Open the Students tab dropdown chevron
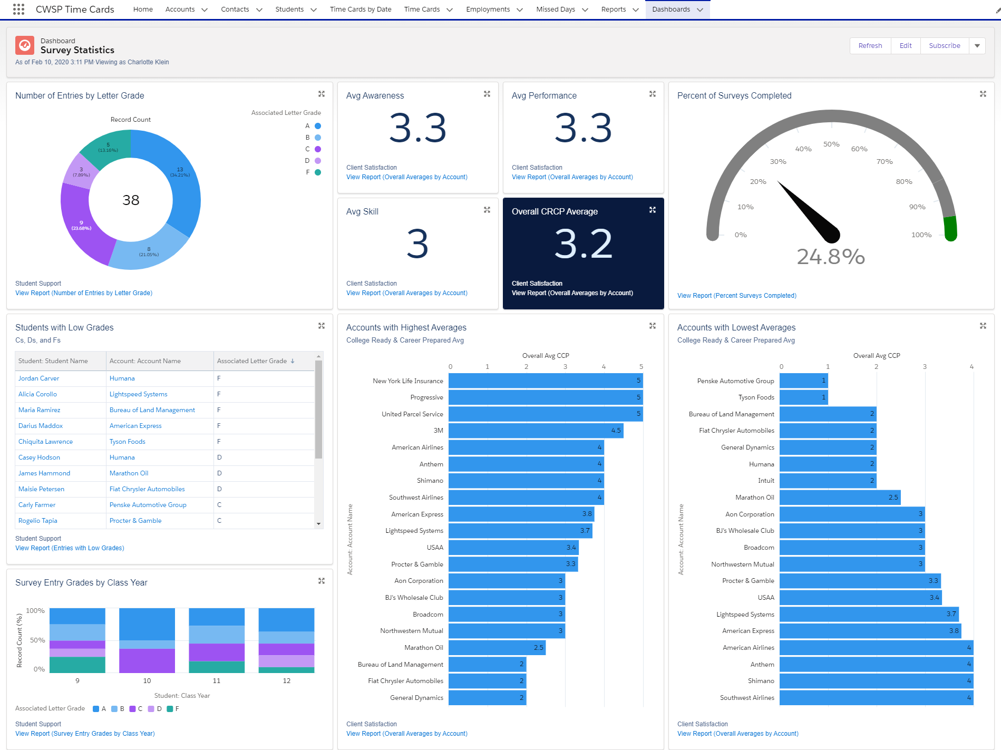The image size is (1001, 750). click(x=314, y=9)
